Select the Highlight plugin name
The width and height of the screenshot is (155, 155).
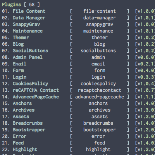click(25, 150)
